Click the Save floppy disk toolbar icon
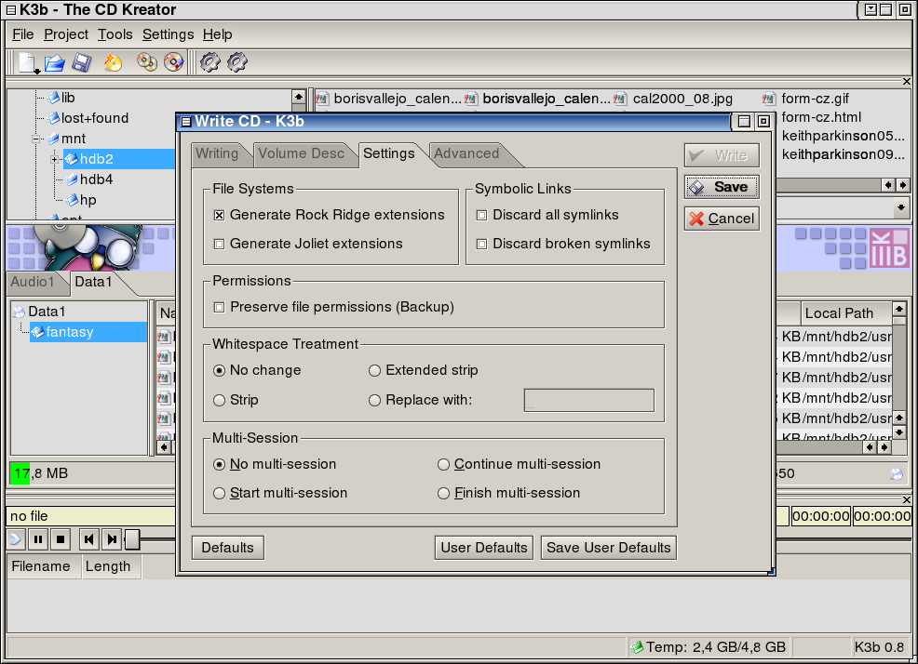This screenshot has height=664, width=918. (82, 62)
